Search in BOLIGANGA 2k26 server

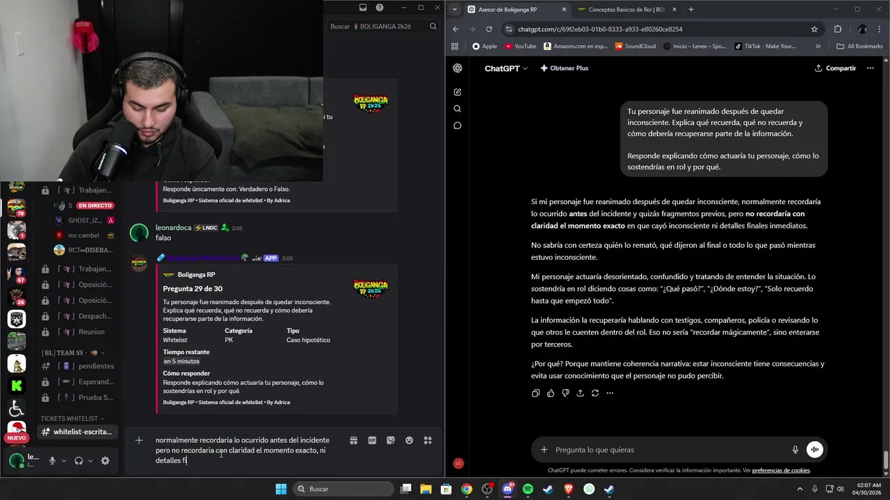[x=383, y=26]
